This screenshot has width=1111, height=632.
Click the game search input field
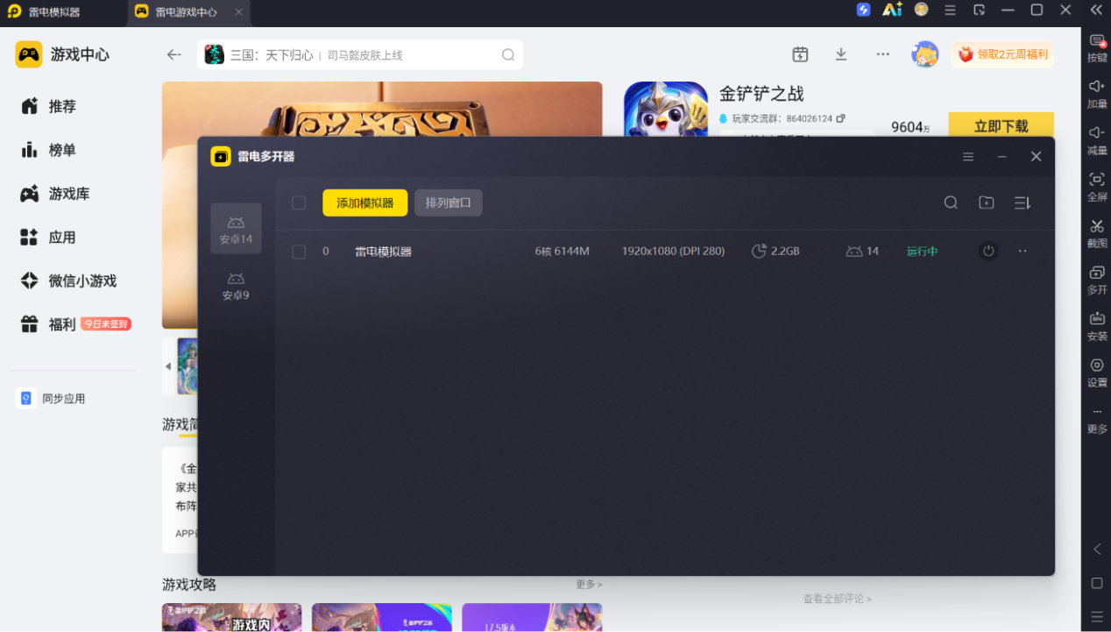coord(359,54)
